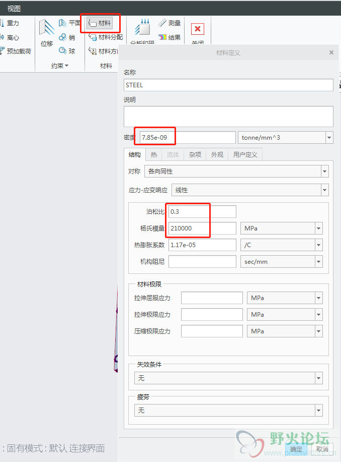The height and width of the screenshot is (462, 341).
Task: Click the red X close icon in ribbon
Action: [198, 29]
